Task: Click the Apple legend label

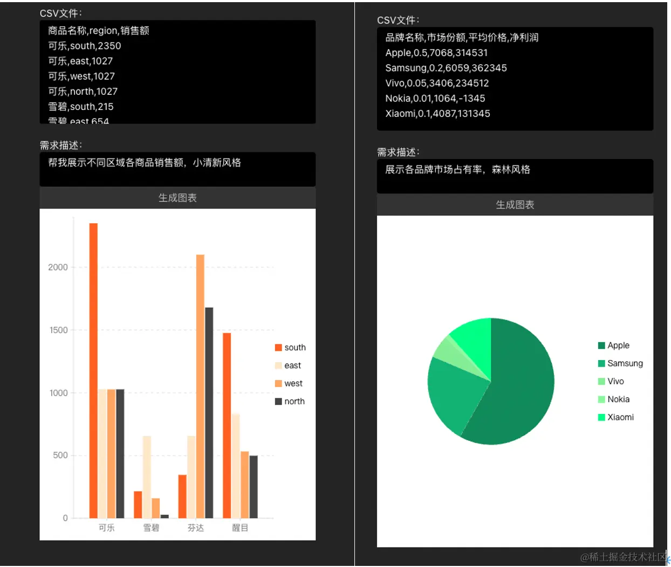Action: coord(619,345)
